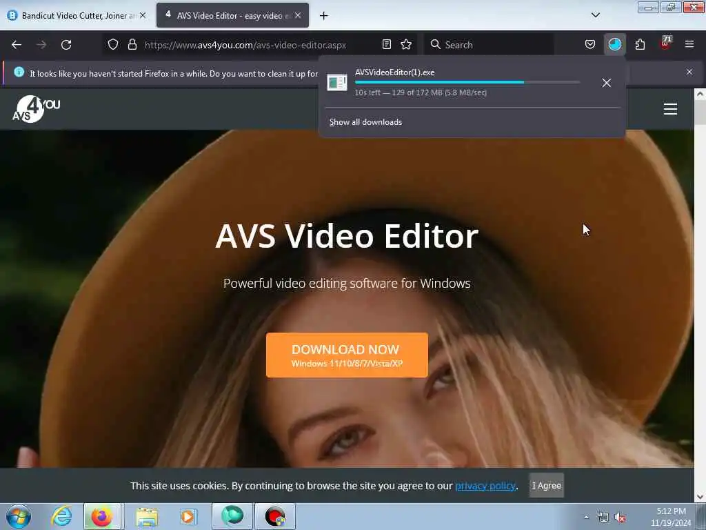Go back with the back arrow
This screenshot has height=530, width=706.
(17, 45)
